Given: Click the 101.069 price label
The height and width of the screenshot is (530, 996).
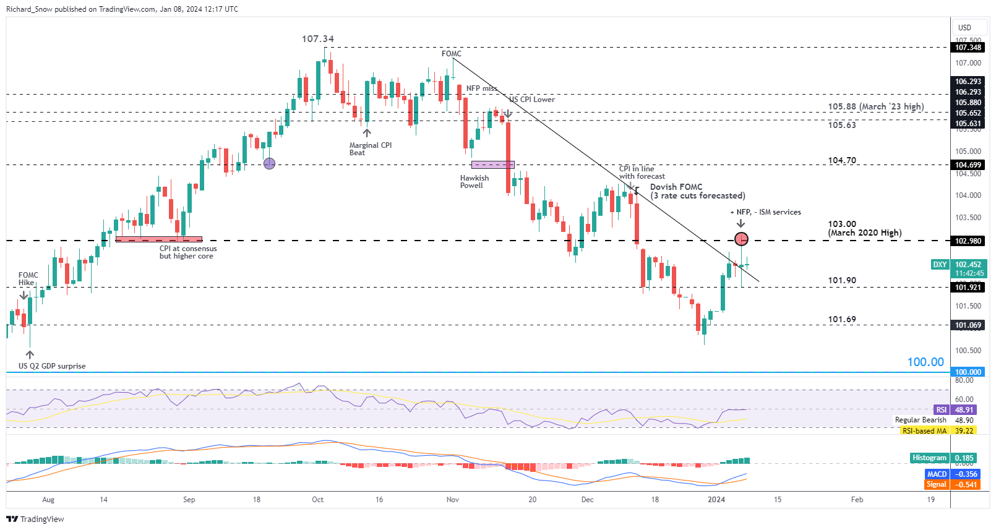Looking at the screenshot, I should coord(968,325).
